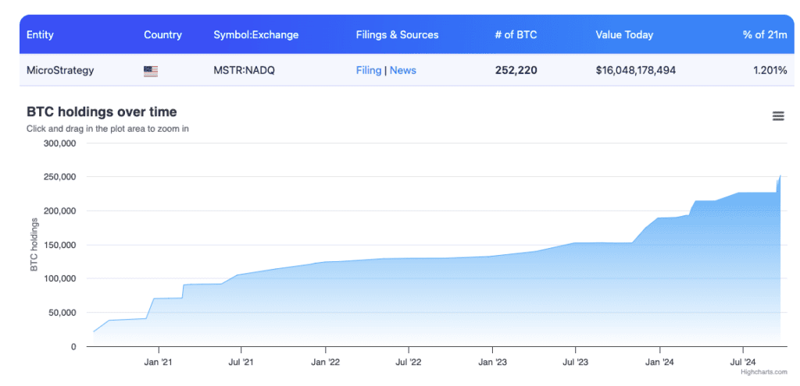
Task: Click the # of BTC column header
Action: coord(516,35)
